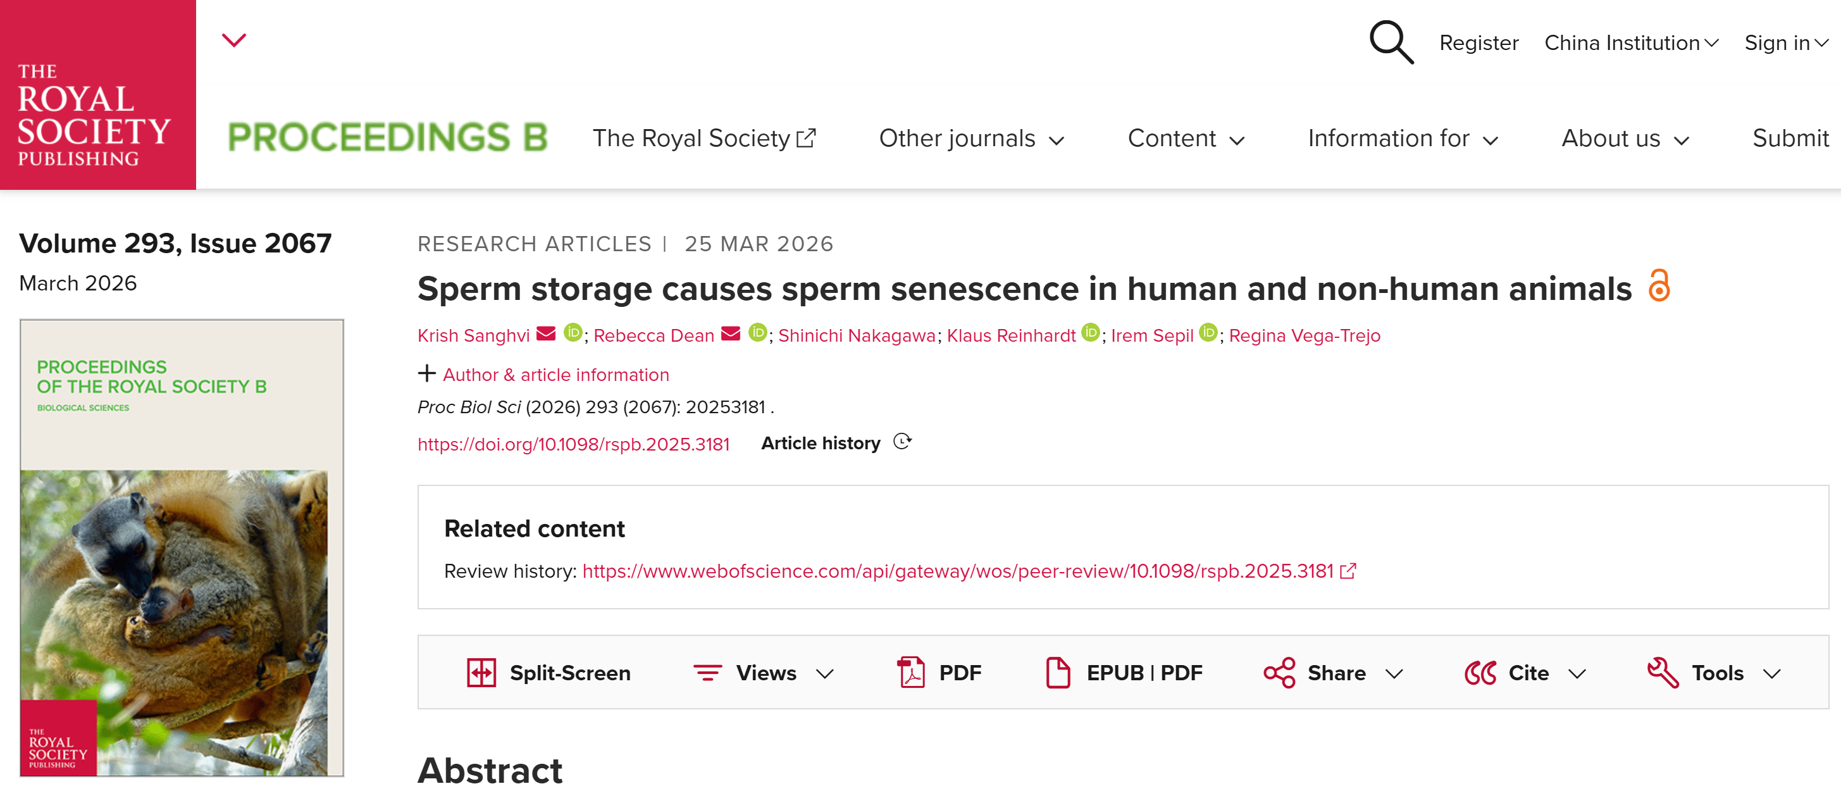This screenshot has height=791, width=1841.
Task: Open the EPUB | PDF document icon
Action: 1058,673
